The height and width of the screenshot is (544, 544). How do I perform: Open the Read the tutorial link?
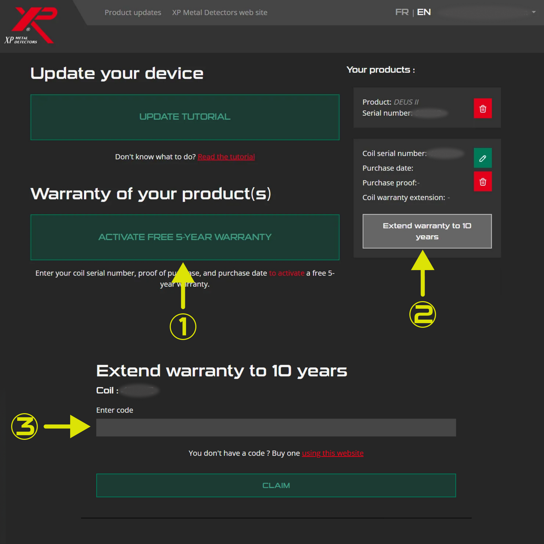tap(226, 157)
